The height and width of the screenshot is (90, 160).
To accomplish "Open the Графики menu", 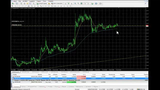I will pos(32,1).
